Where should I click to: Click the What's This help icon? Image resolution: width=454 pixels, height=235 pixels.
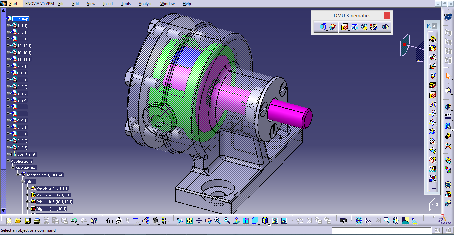[94, 220]
